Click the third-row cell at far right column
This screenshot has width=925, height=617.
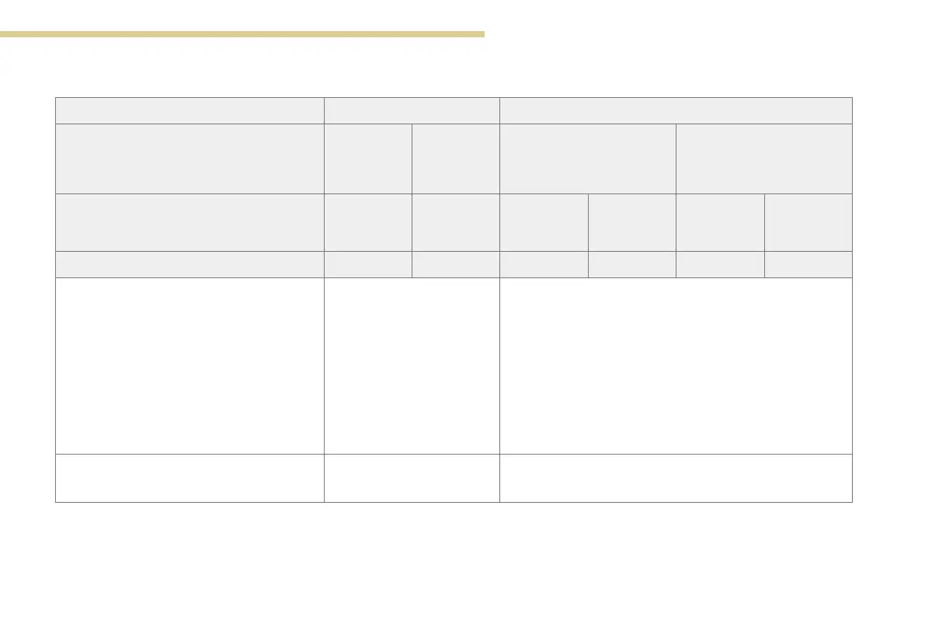[809, 222]
